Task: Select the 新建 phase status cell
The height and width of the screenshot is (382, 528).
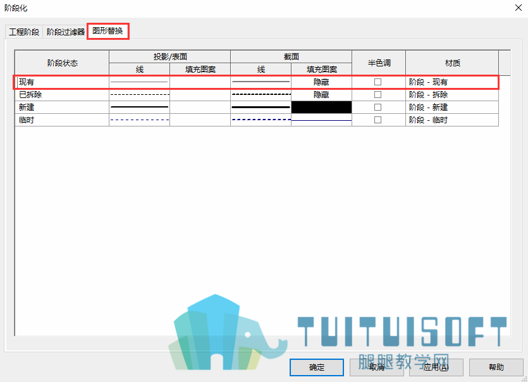Action: tap(62, 107)
